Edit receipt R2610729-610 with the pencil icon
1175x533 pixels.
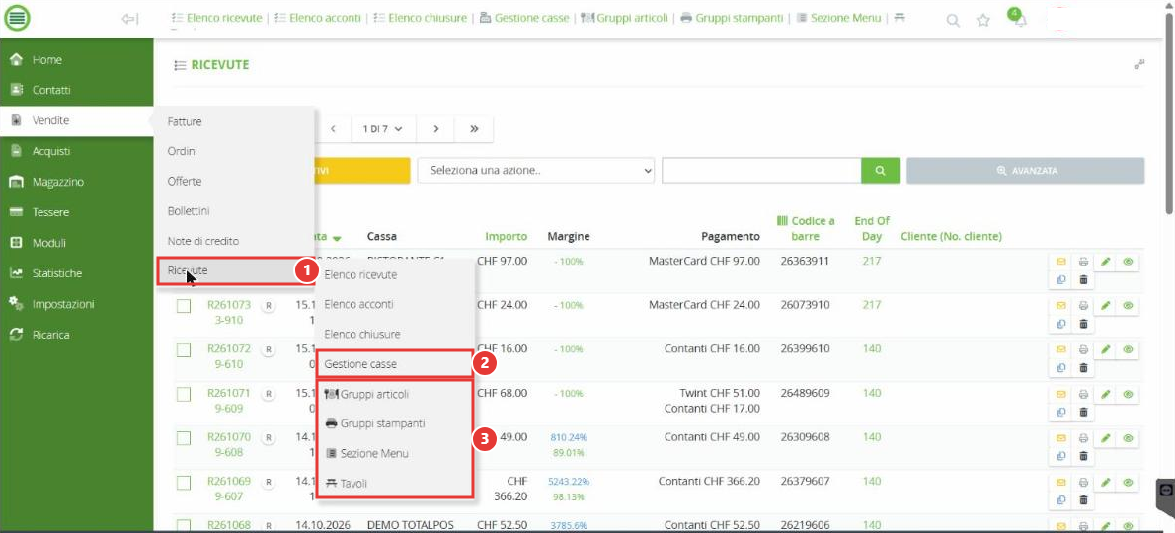(1105, 349)
